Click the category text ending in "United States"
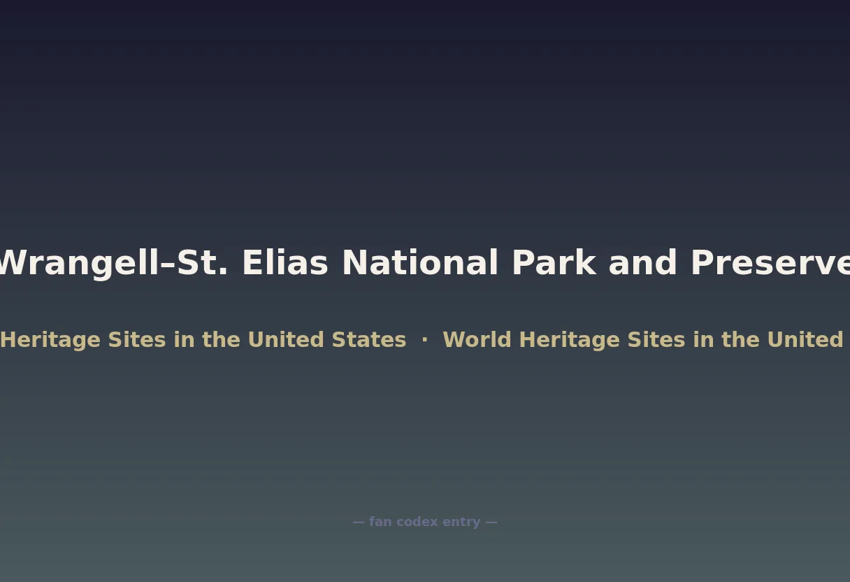This screenshot has height=582, width=850. pos(203,340)
